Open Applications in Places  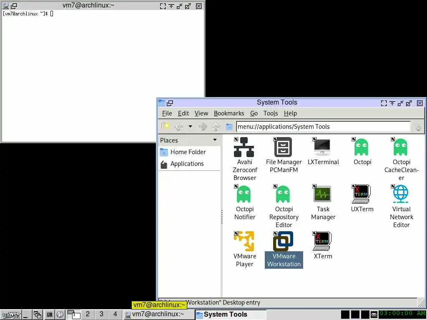(x=190, y=164)
